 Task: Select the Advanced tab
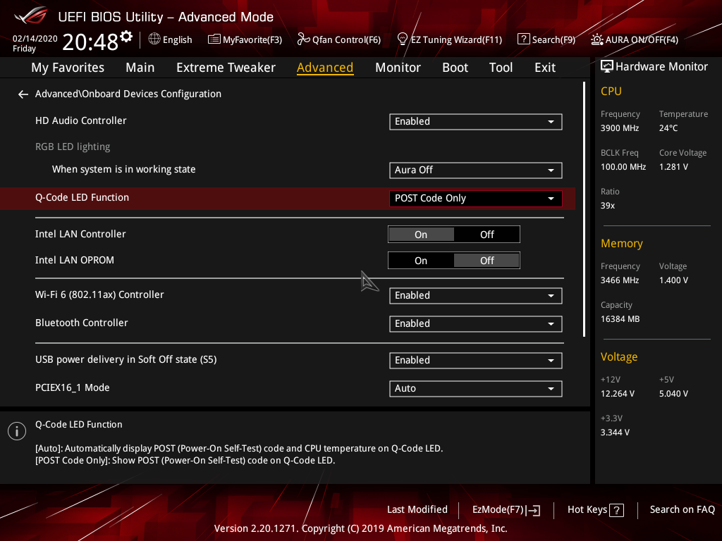325,68
